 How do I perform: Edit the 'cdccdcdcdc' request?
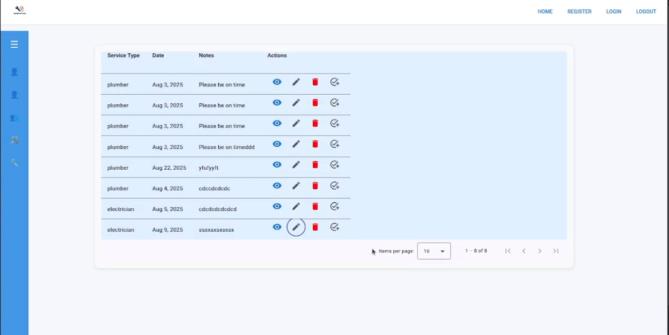point(296,185)
